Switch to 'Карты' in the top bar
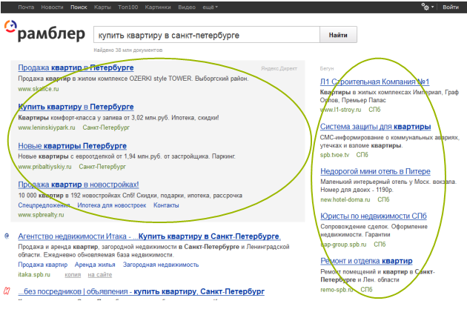The height and width of the screenshot is (318, 467). [103, 6]
